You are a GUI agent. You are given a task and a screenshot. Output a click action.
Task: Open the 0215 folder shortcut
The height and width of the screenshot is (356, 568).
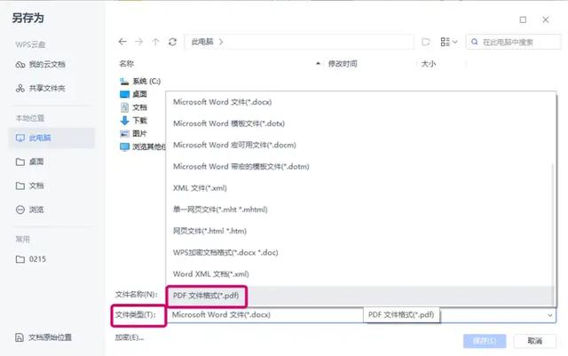coord(31,259)
